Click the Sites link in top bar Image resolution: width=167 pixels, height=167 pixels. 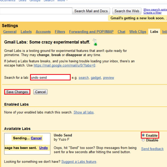(22, 1)
